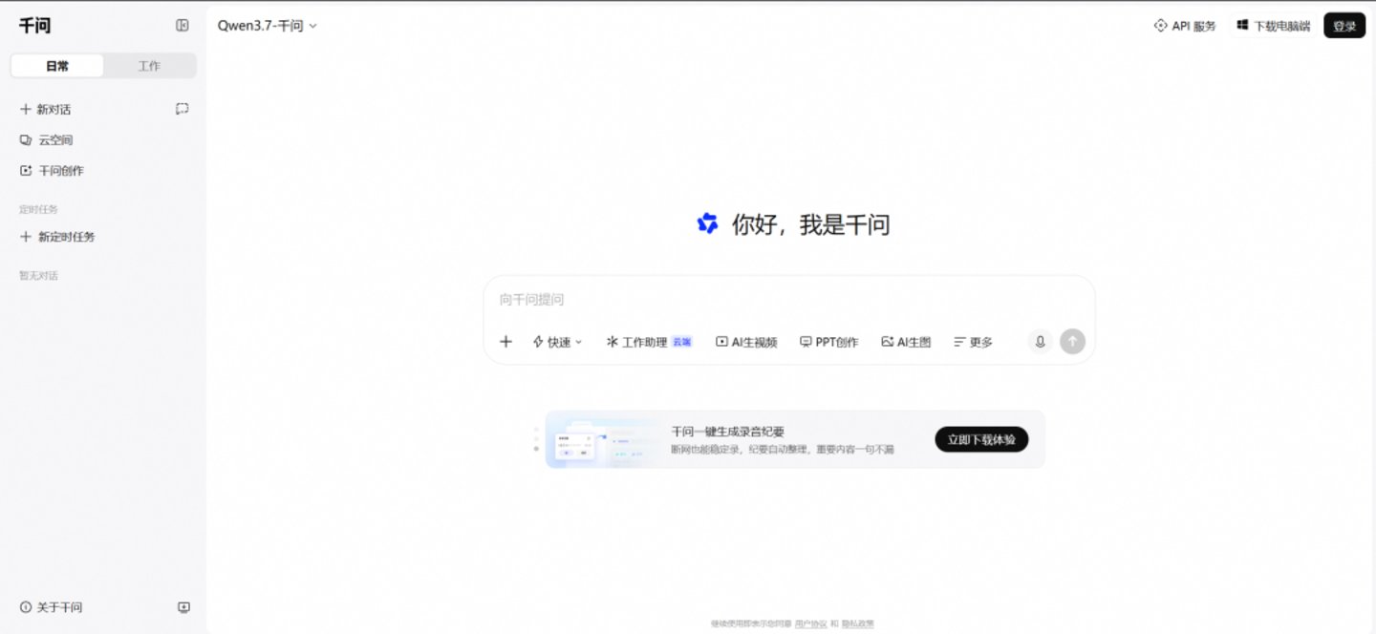Click the plus attachment icon in the input box
Image resolution: width=1376 pixels, height=634 pixels.
(x=506, y=342)
